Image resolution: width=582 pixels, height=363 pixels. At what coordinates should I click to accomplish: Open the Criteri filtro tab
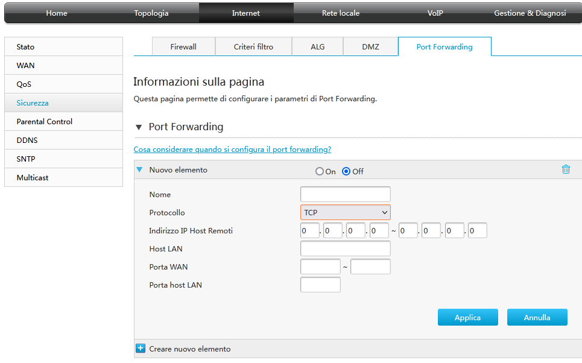tap(253, 46)
